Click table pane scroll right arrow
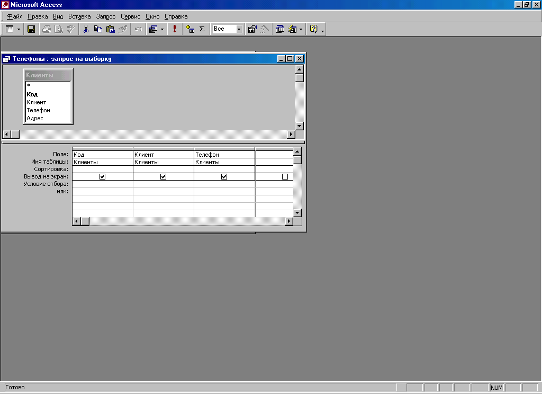This screenshot has width=542, height=394. pos(291,134)
